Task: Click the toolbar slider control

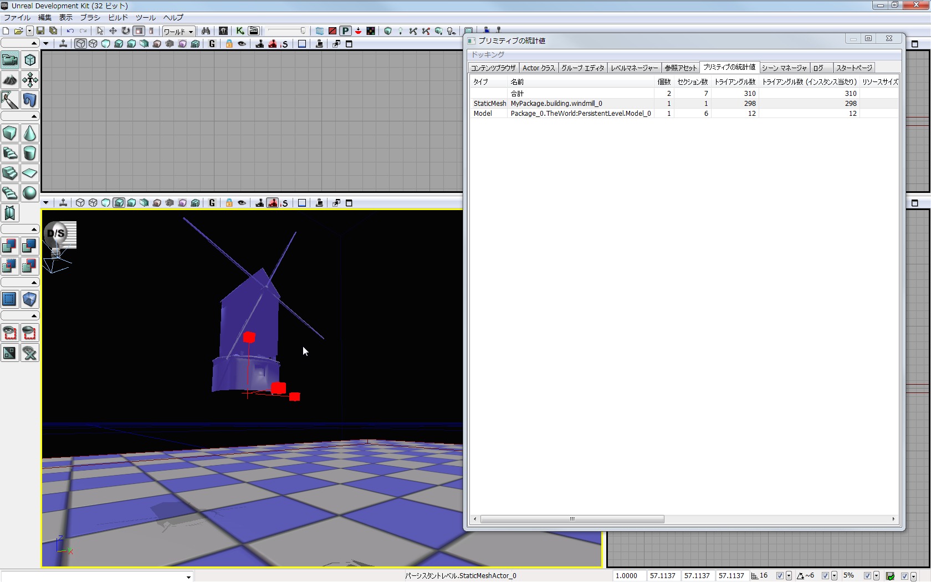Action: [x=287, y=31]
